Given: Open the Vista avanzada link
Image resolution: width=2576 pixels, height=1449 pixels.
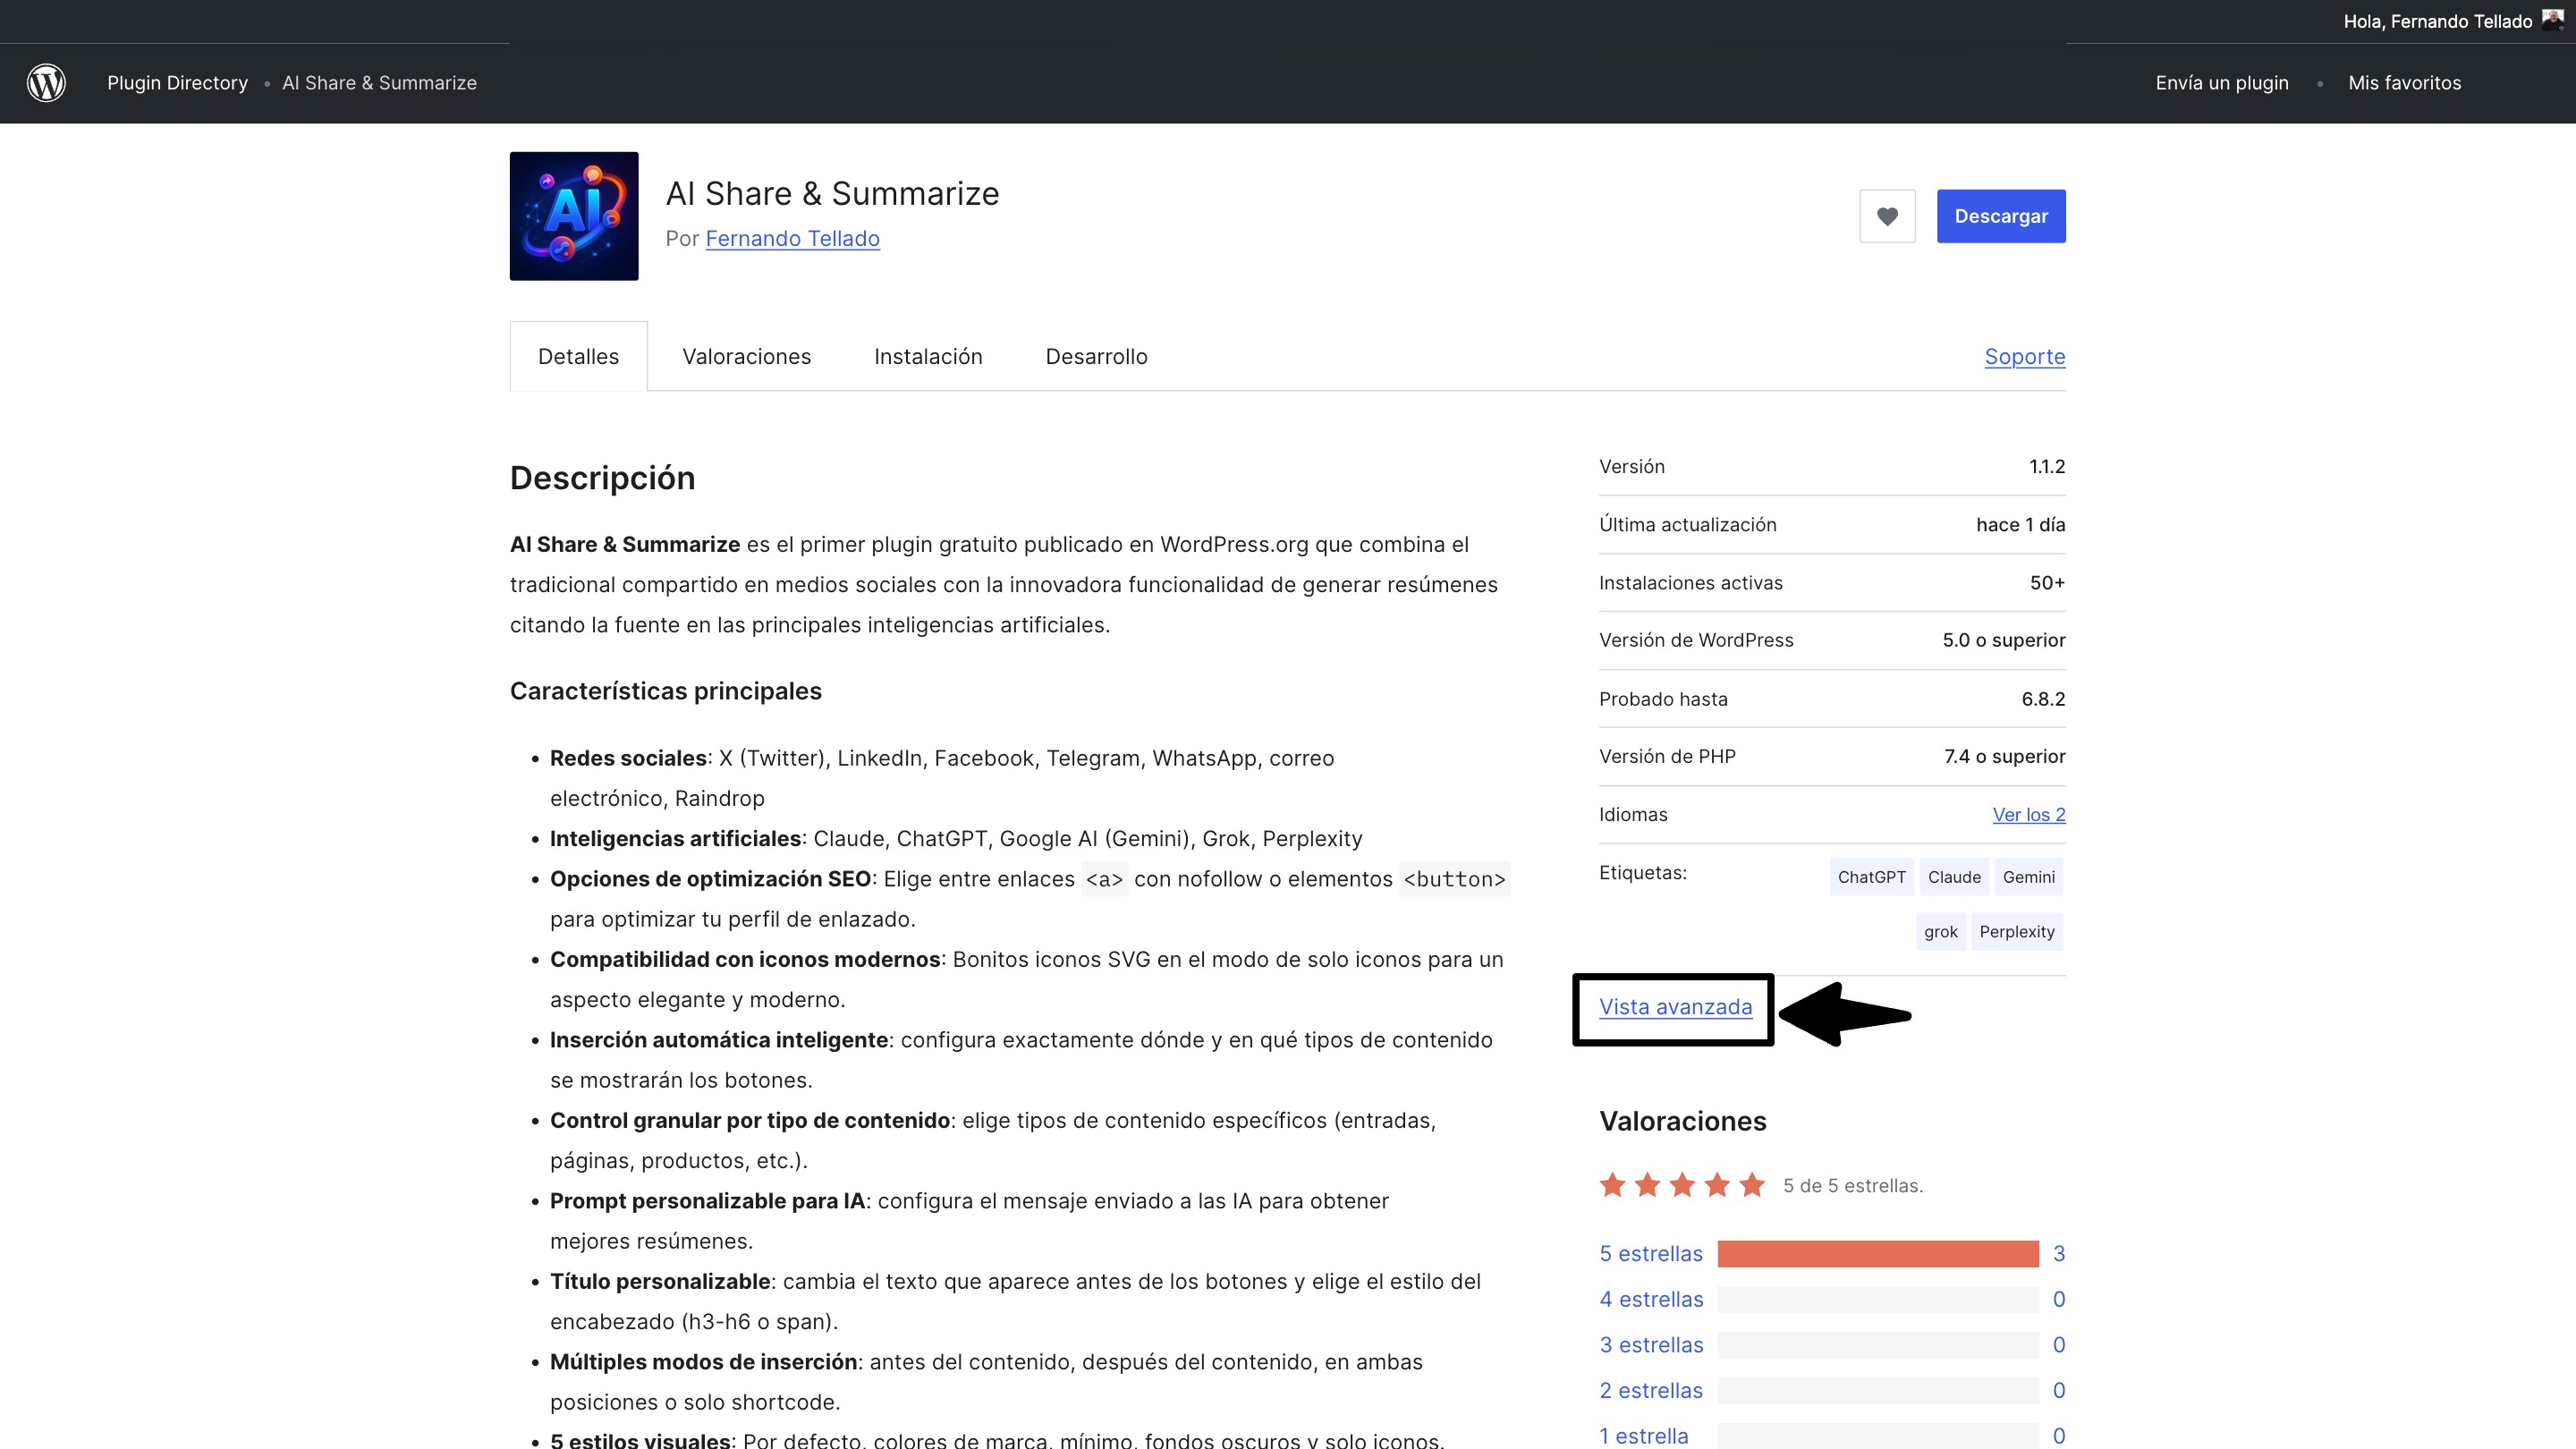Looking at the screenshot, I should point(1675,1007).
